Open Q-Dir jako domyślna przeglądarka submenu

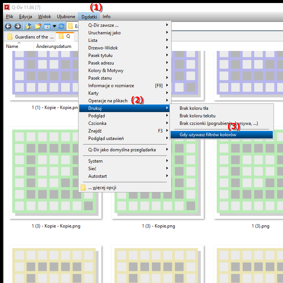tap(125, 150)
